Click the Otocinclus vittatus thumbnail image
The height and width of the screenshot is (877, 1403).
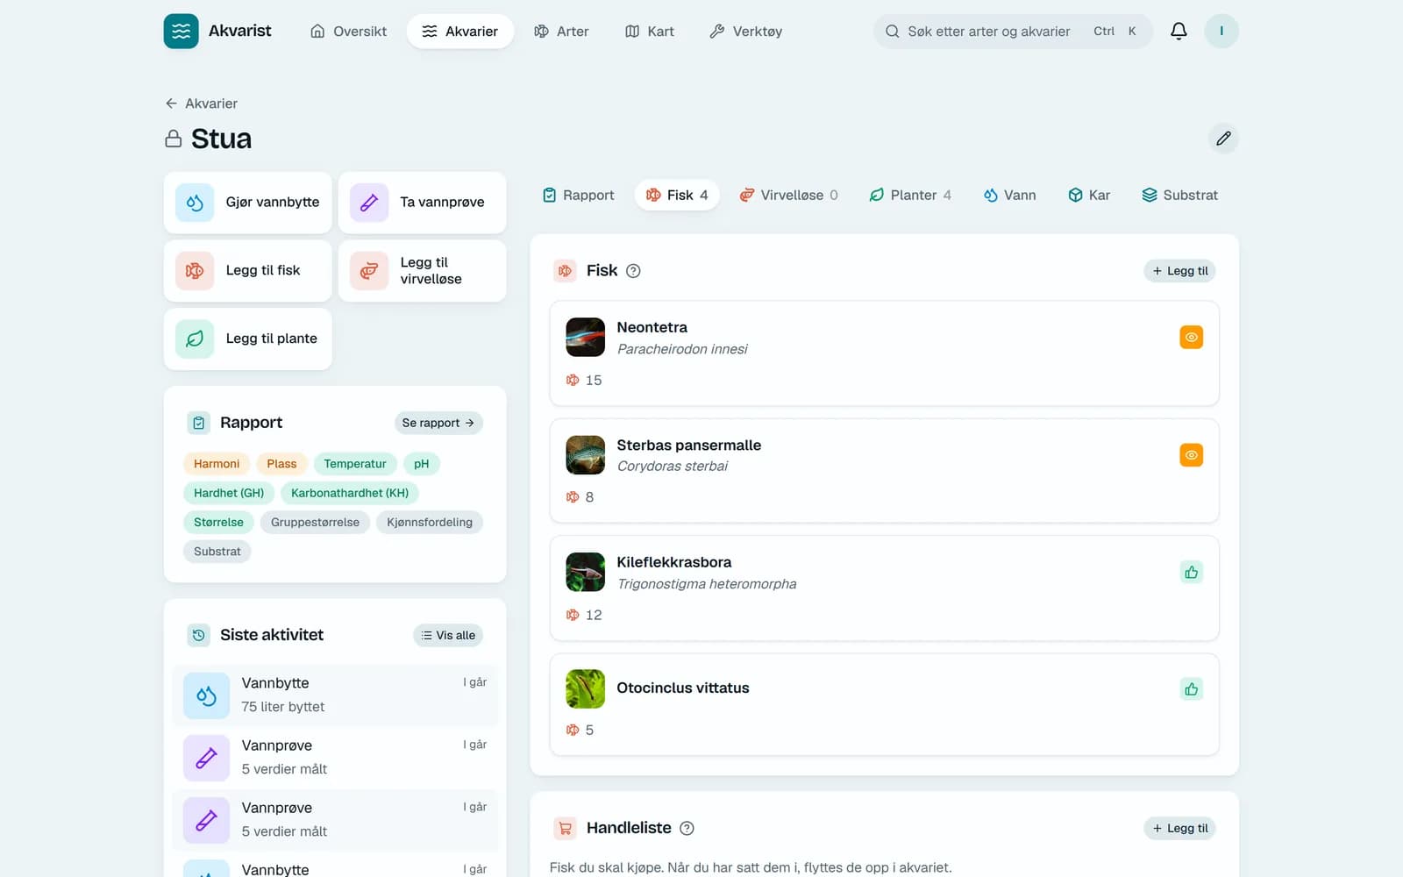(585, 689)
